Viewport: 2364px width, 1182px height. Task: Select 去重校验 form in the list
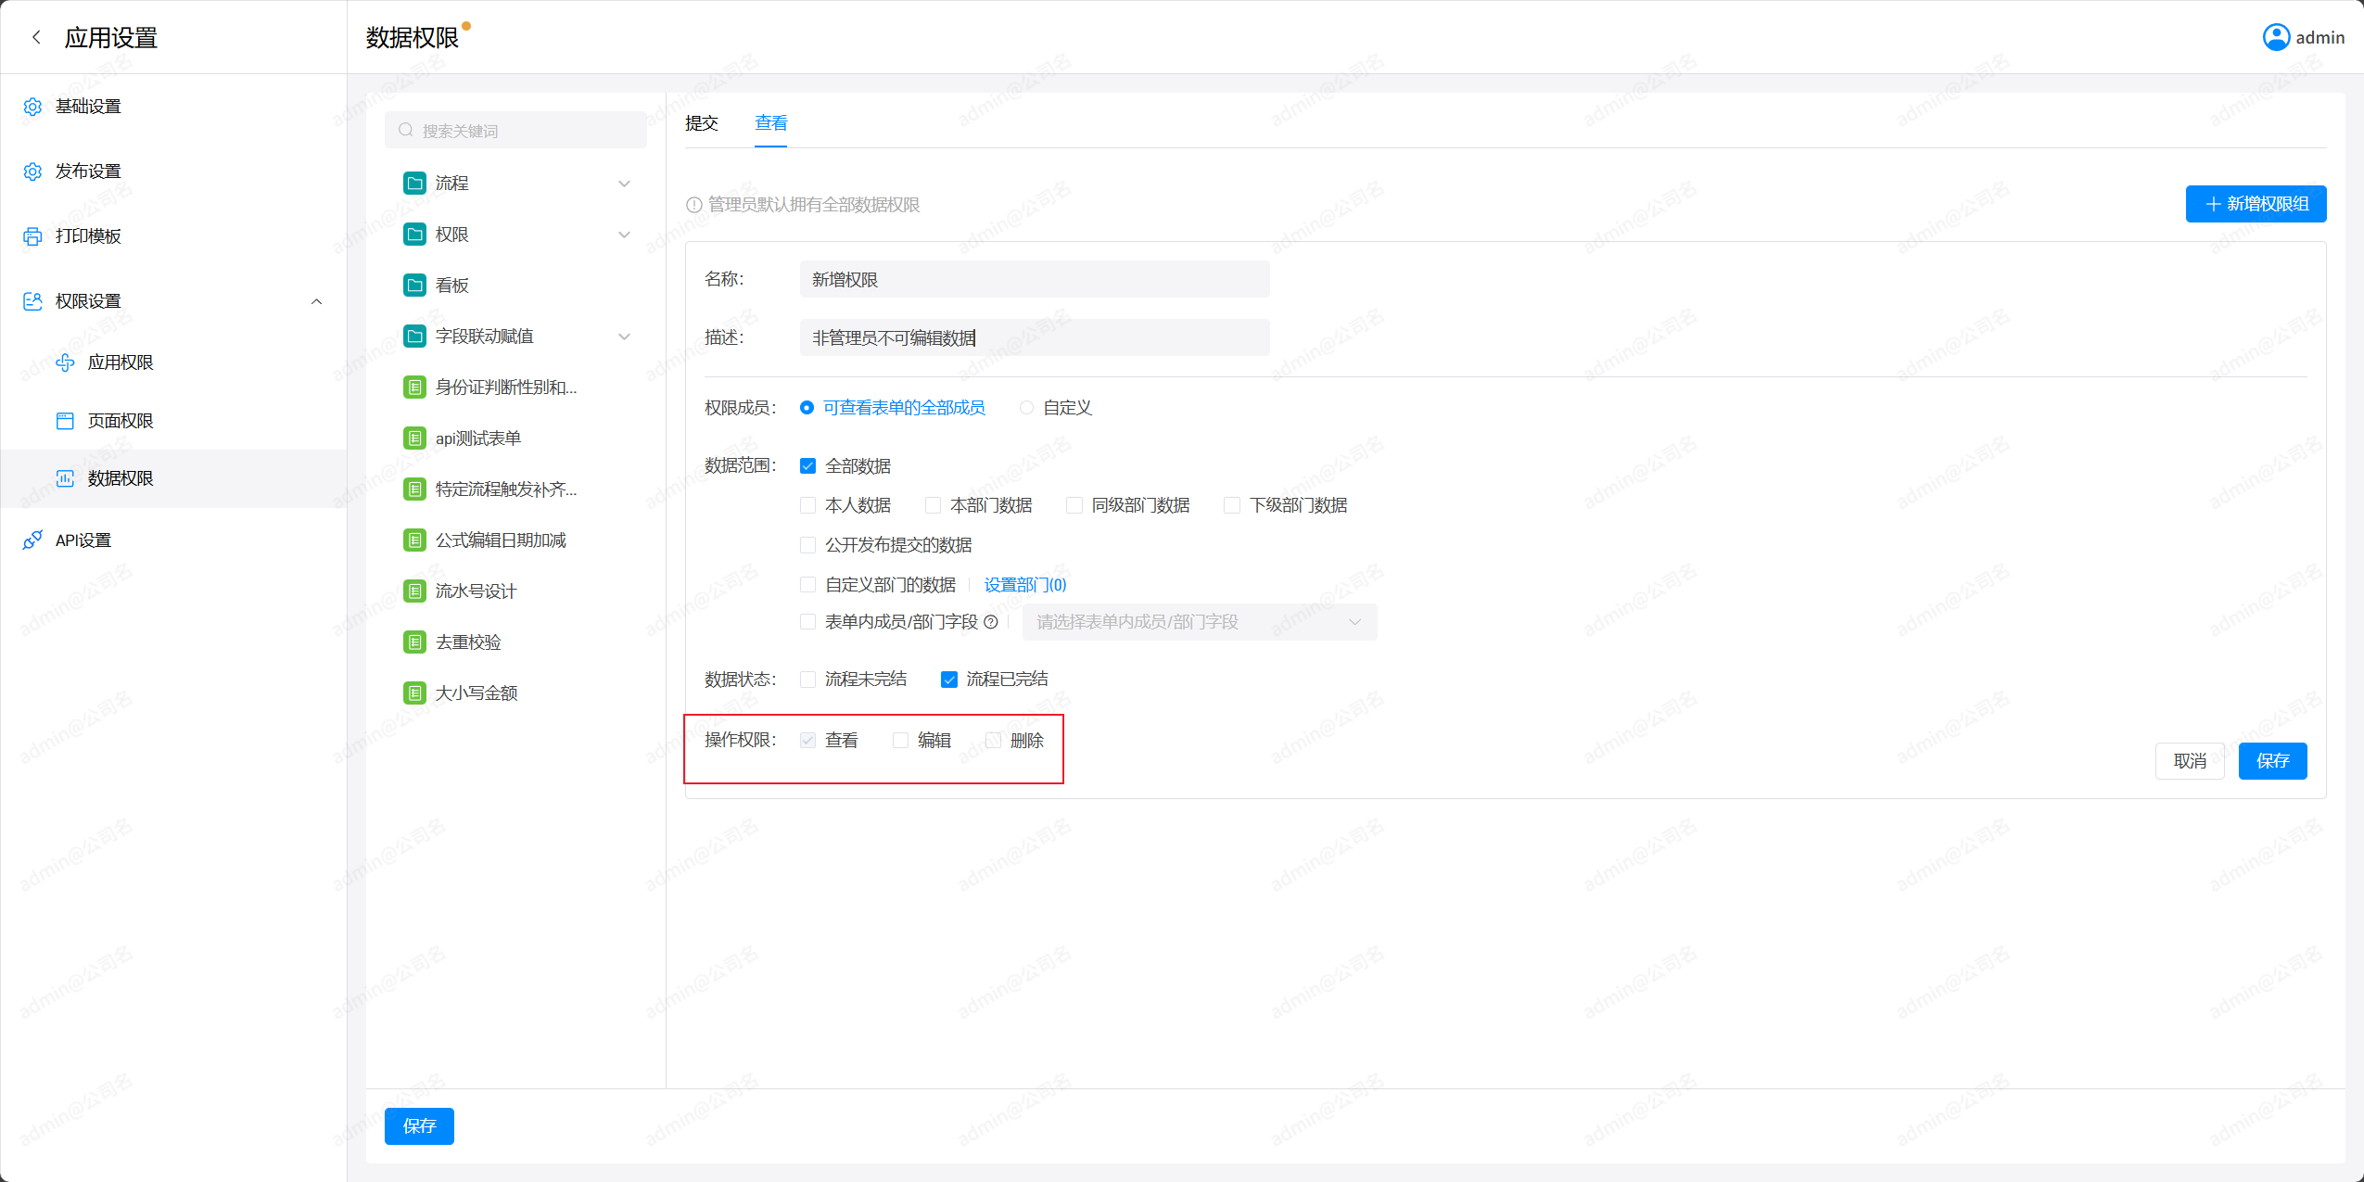pyautogui.click(x=468, y=642)
